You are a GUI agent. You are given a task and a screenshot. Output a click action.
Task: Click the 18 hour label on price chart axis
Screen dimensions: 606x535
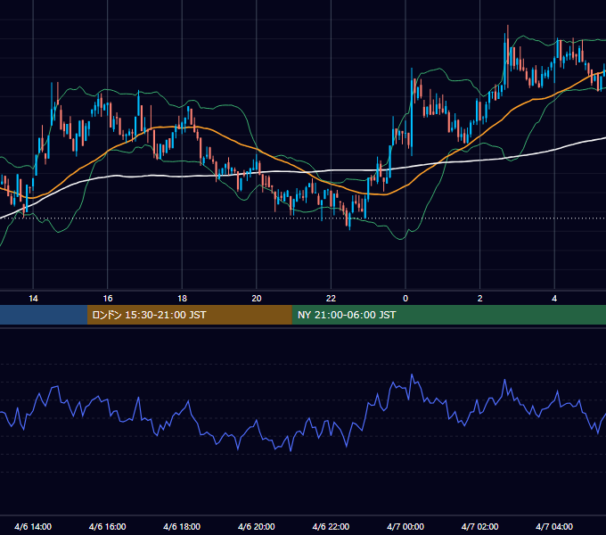(182, 299)
